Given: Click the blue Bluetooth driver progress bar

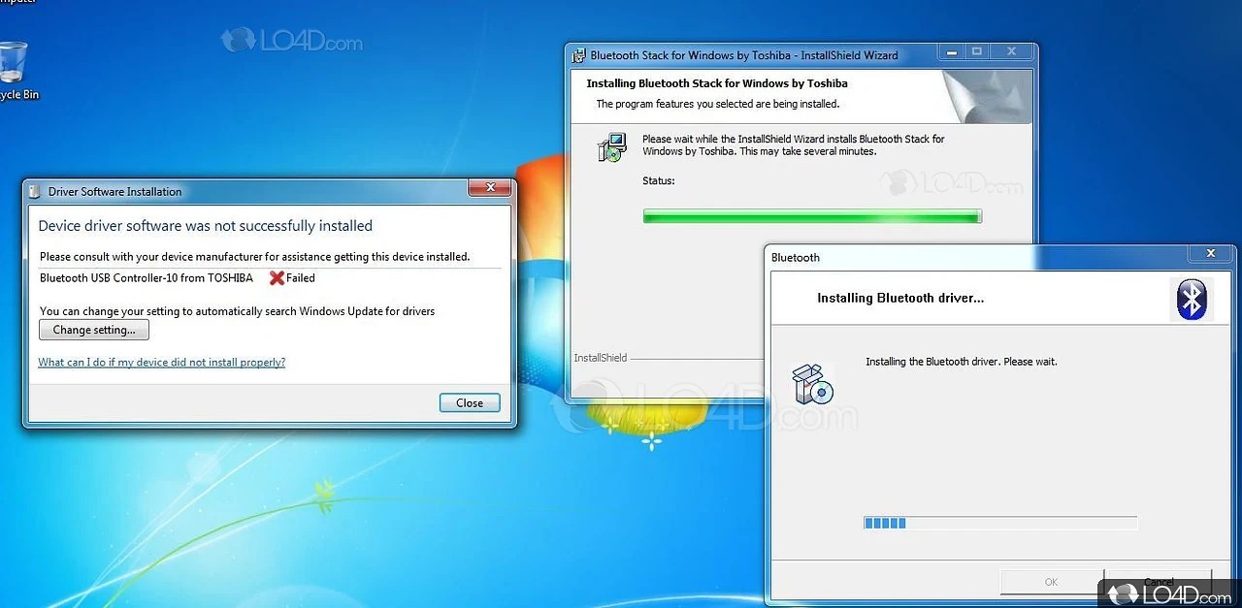Looking at the screenshot, I should pyautogui.click(x=1000, y=523).
